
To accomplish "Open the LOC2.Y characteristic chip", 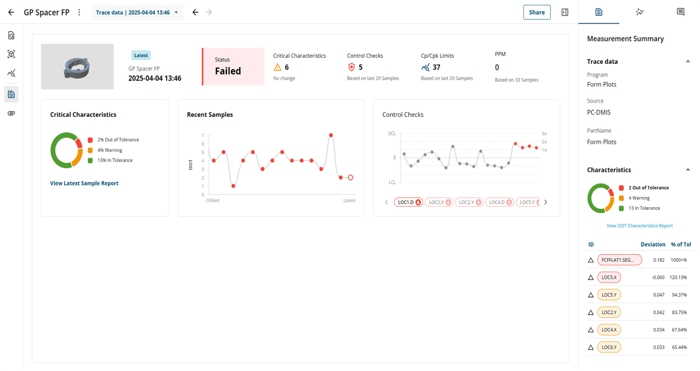I will (x=609, y=312).
